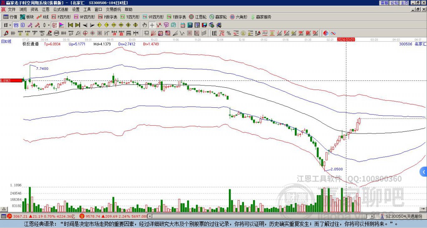Click the red-blue yin-yang globe icon

[x=326, y=33]
